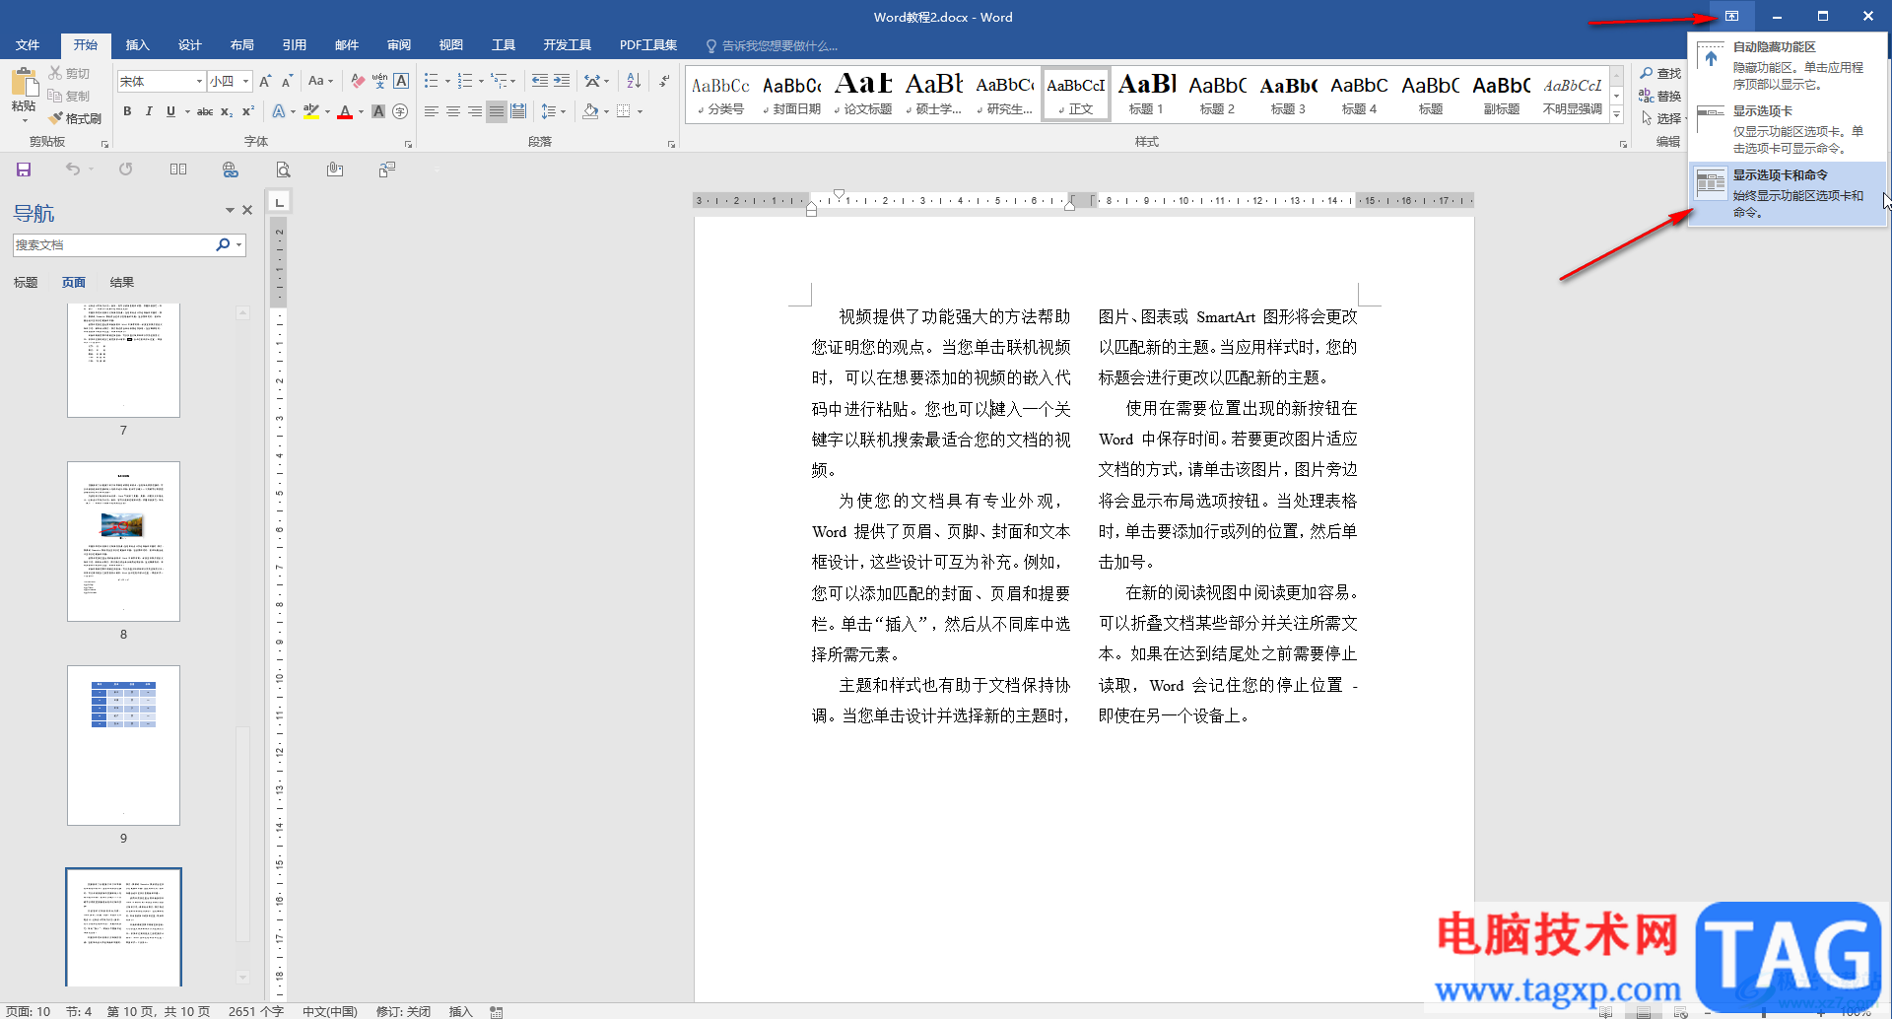Click the Phonetic Guide wén icon
This screenshot has height=1019, width=1892.
click(x=379, y=81)
